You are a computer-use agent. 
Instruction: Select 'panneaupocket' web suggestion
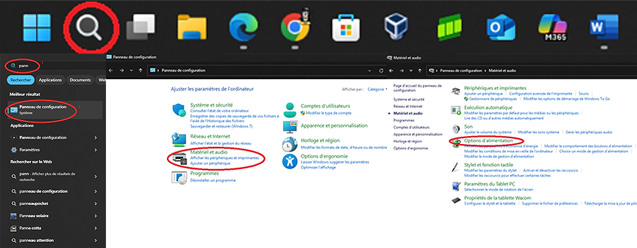[34, 203]
